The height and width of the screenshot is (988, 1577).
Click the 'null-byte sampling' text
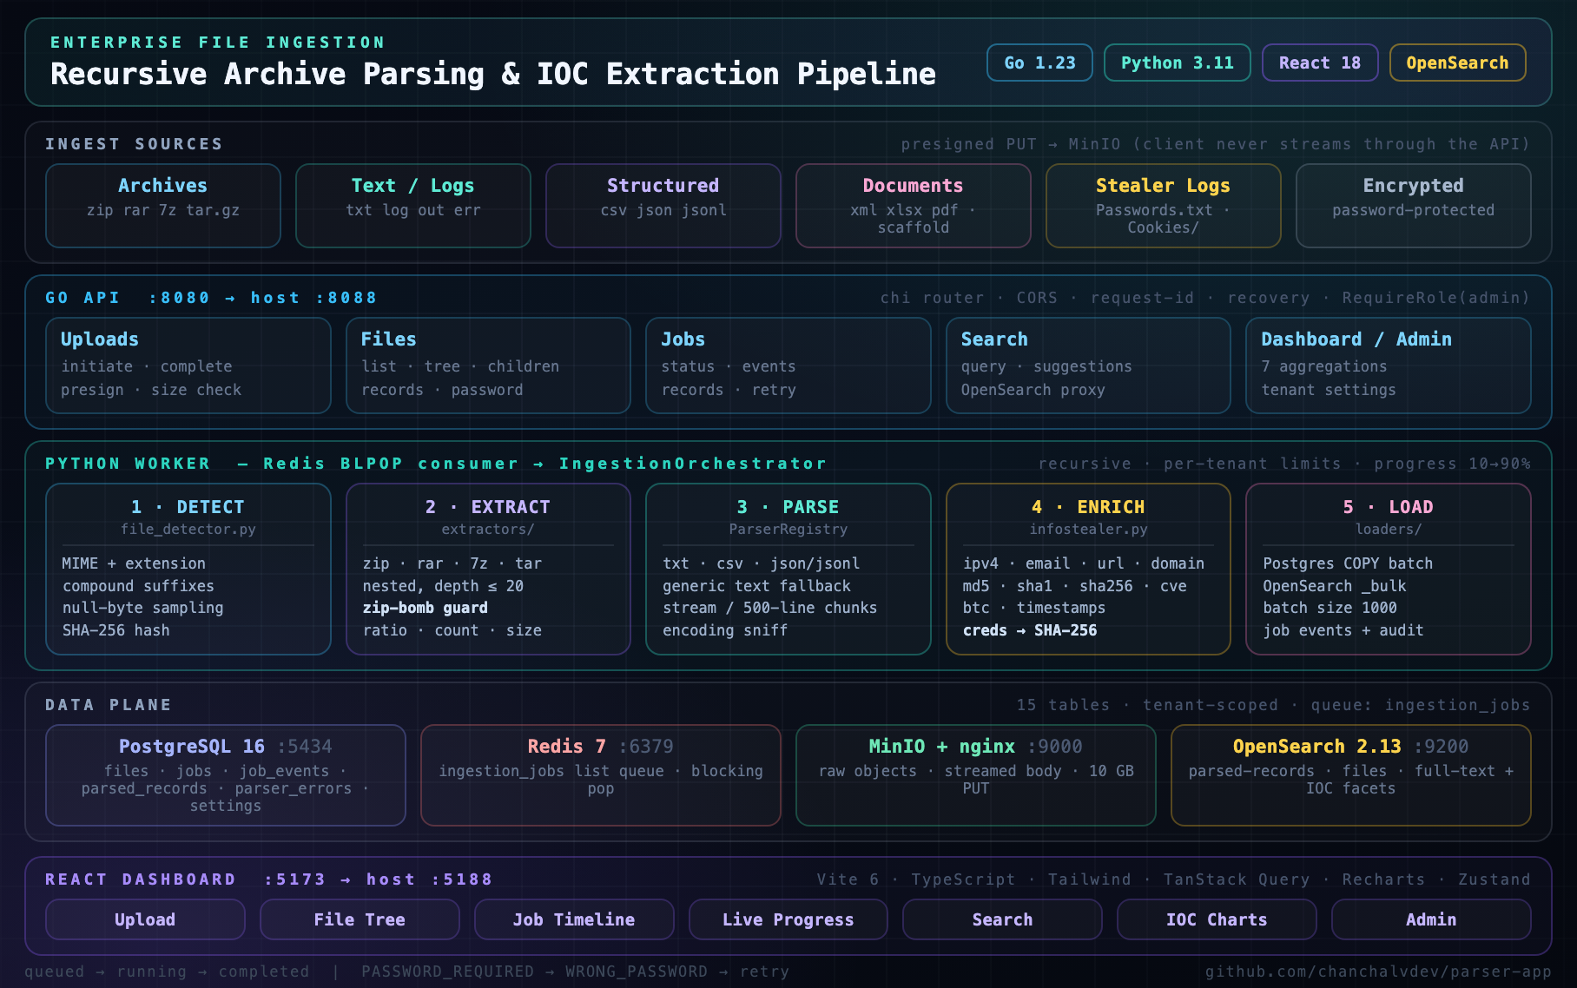click(x=143, y=608)
